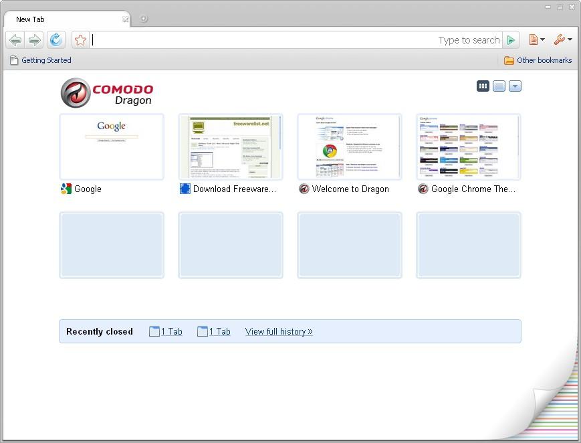
Task: Click the Back navigation arrow
Action: (15, 39)
